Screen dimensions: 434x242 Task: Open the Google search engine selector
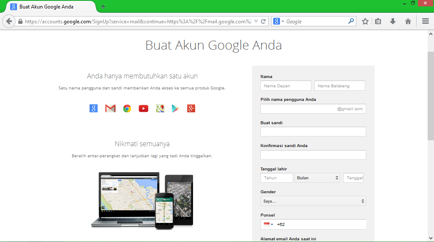278,21
